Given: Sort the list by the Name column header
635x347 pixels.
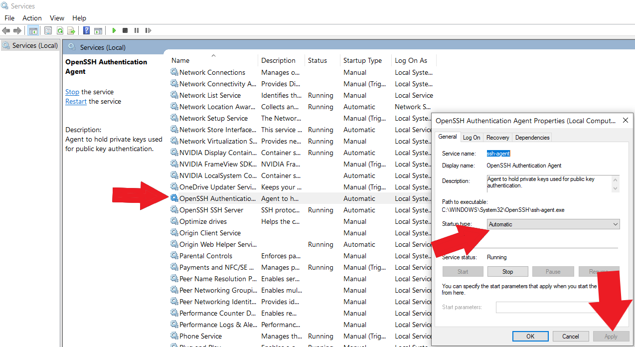Looking at the screenshot, I should click(x=213, y=60).
